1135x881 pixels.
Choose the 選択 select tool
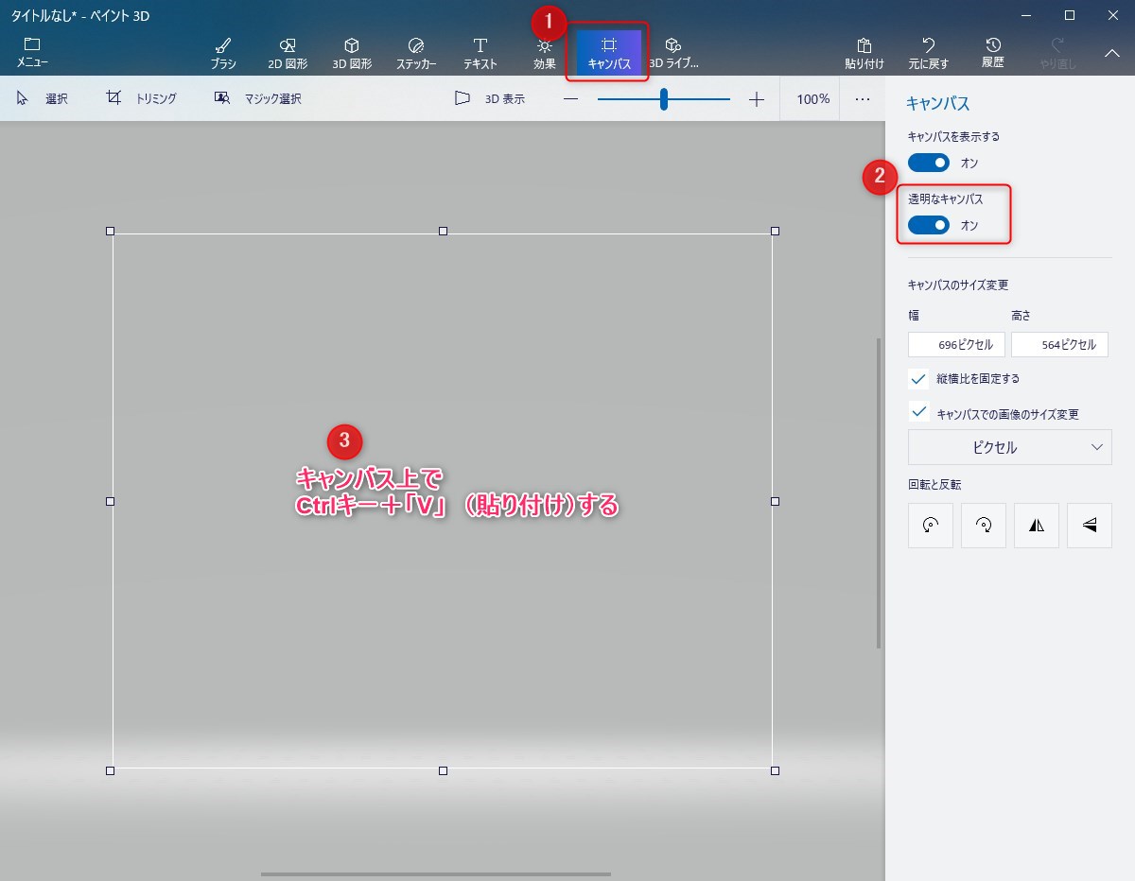(x=42, y=98)
